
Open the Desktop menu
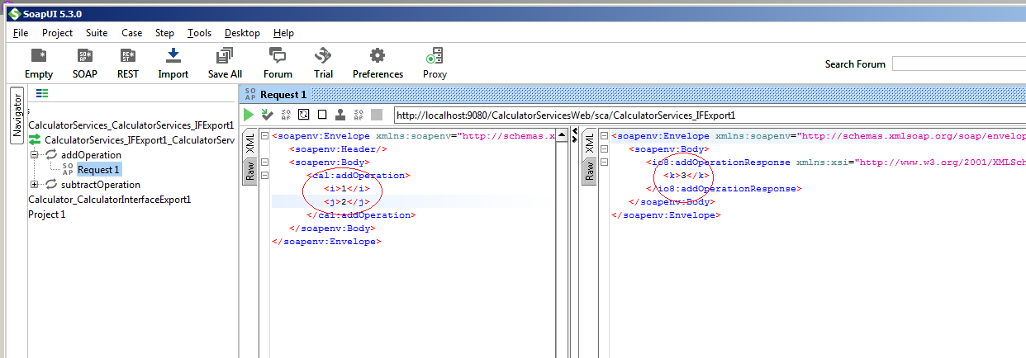[x=242, y=33]
